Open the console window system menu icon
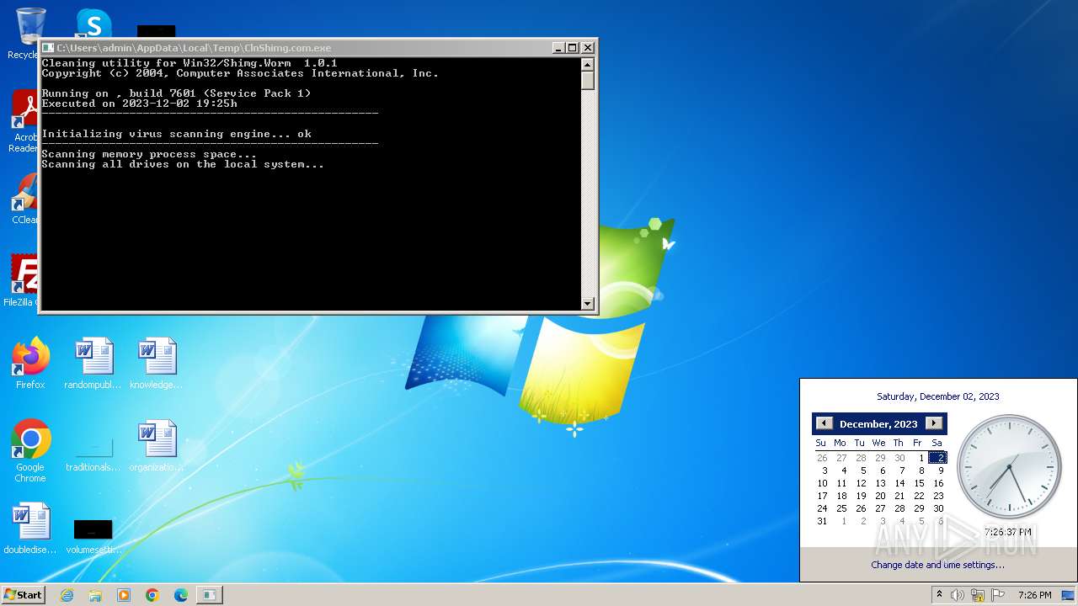This screenshot has height=606, width=1078. pos(48,48)
